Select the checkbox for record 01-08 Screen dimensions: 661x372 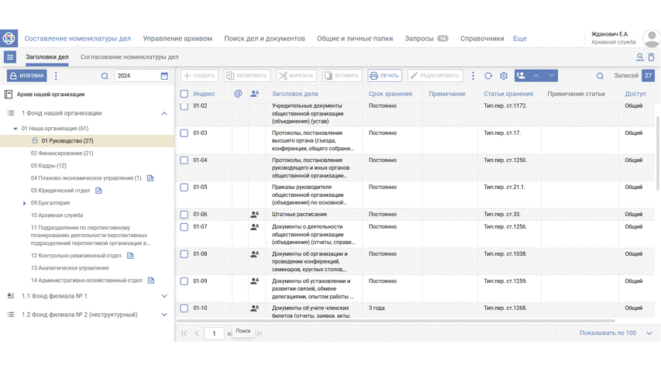click(x=184, y=254)
